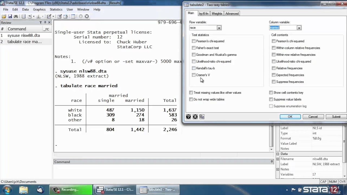The width and height of the screenshot is (347, 195).
Task: Open Windows Explorer from the taskbar
Action: (24, 190)
